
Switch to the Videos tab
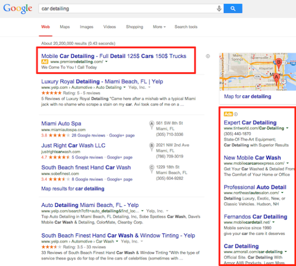point(110,27)
